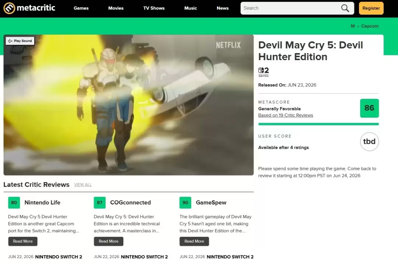
Task: Click Read More under Nintendo Life review
Action: tap(23, 242)
